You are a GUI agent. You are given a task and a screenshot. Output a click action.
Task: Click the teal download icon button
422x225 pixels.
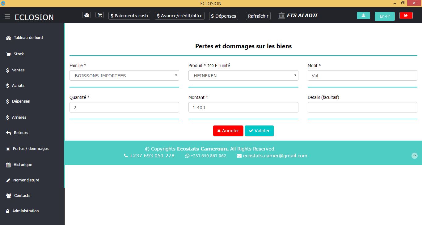point(363,15)
